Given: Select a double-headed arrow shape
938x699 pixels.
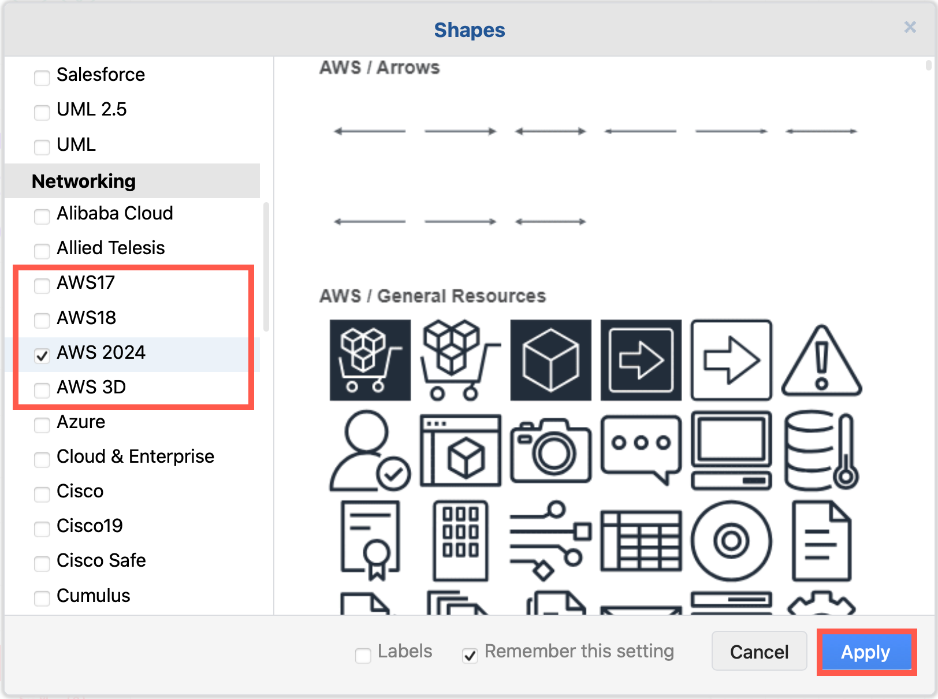Looking at the screenshot, I should (x=549, y=131).
